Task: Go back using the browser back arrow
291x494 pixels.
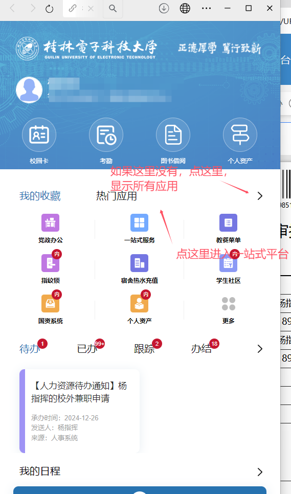Action: click(12, 8)
